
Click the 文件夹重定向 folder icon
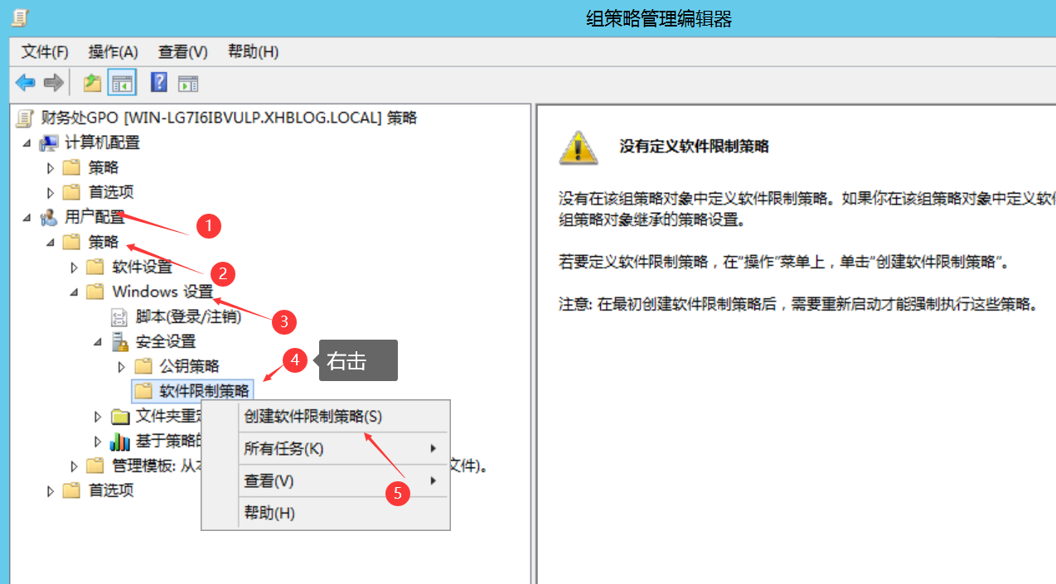pyautogui.click(x=121, y=416)
